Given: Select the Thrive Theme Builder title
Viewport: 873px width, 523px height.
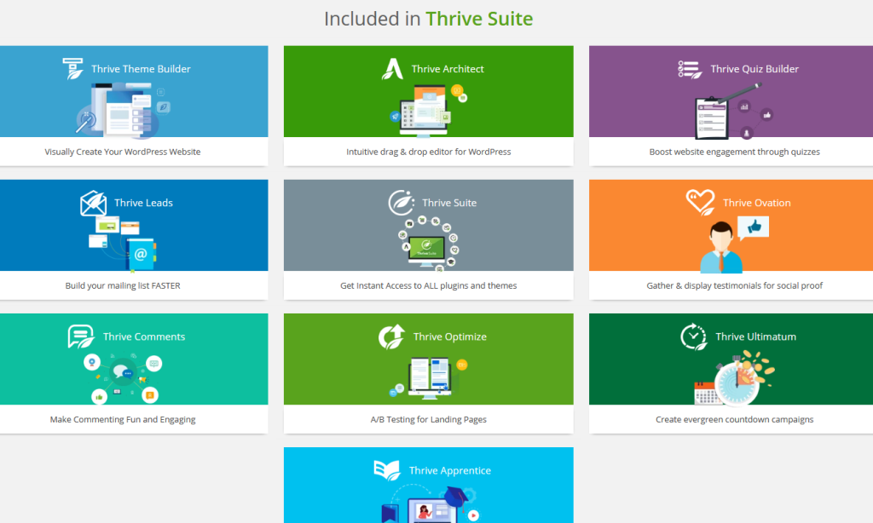Looking at the screenshot, I should [x=141, y=69].
